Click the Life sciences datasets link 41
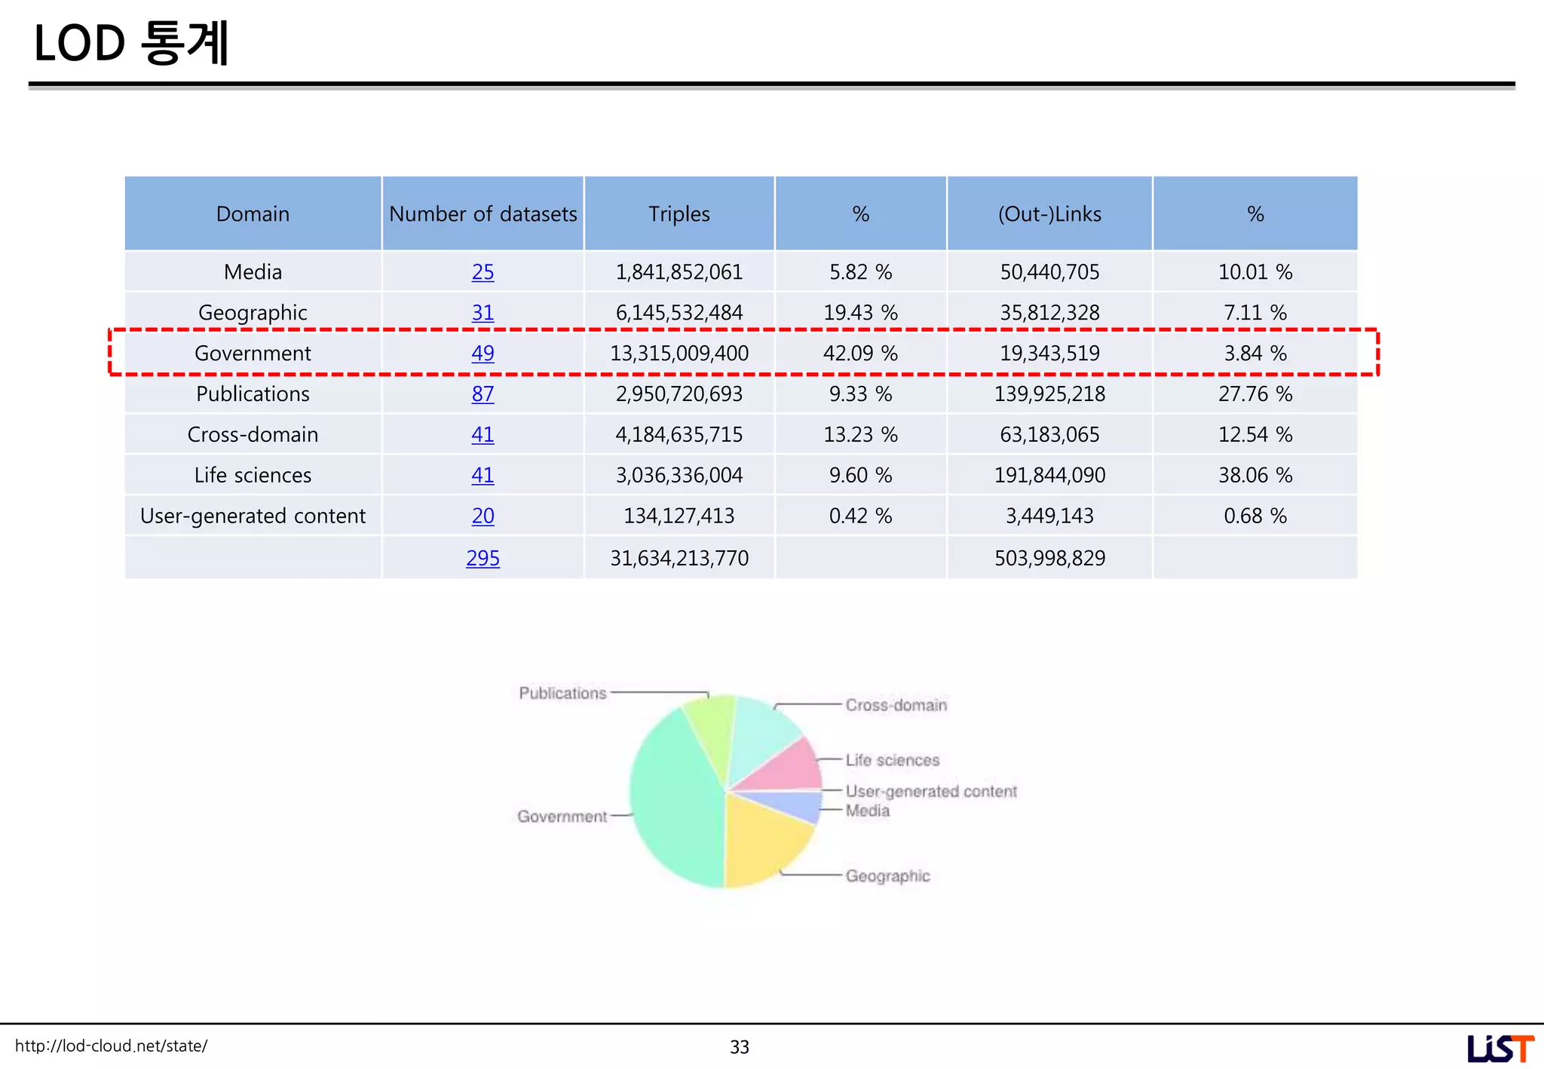1544x1069 pixels. pos(482,476)
